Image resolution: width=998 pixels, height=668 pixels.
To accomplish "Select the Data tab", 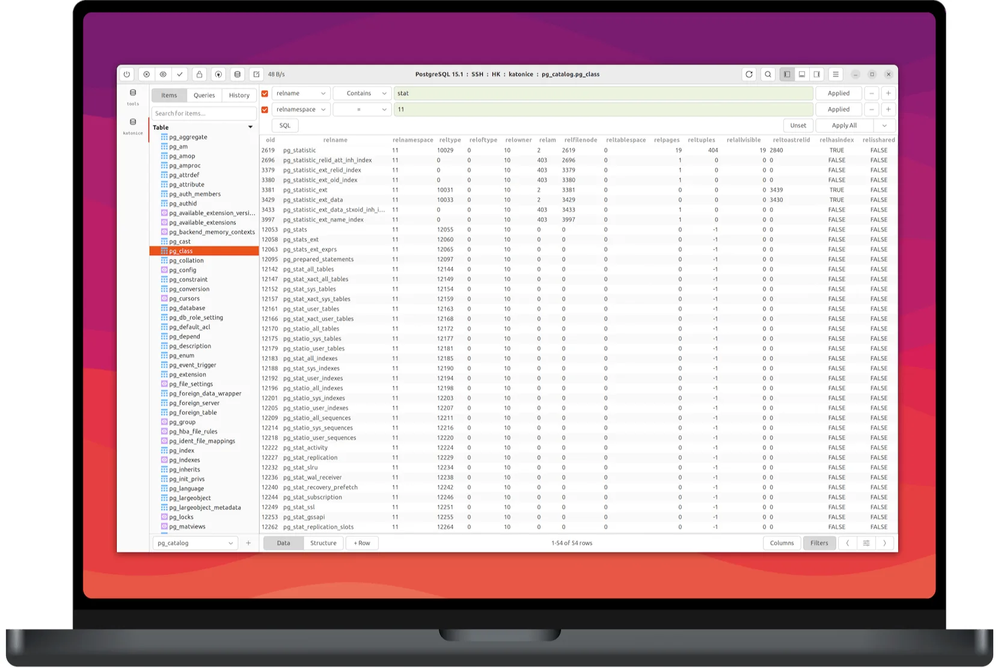I will (284, 544).
